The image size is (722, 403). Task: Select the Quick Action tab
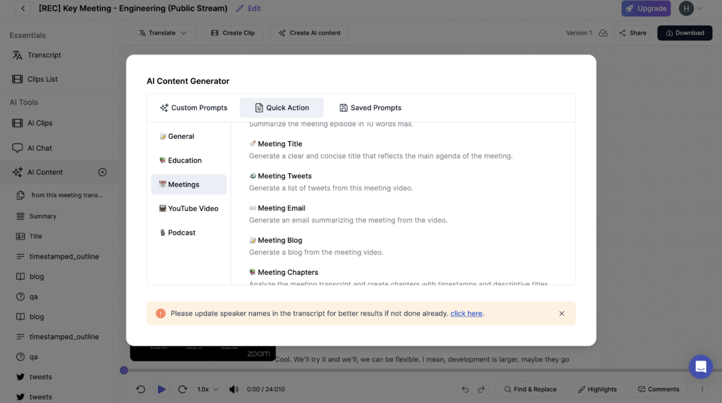pyautogui.click(x=281, y=108)
